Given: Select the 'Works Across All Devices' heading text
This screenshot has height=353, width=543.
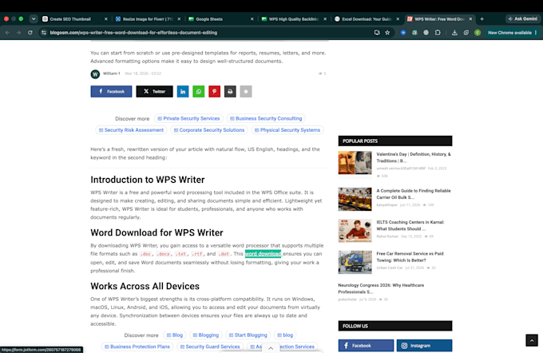Looking at the screenshot, I should (145, 286).
